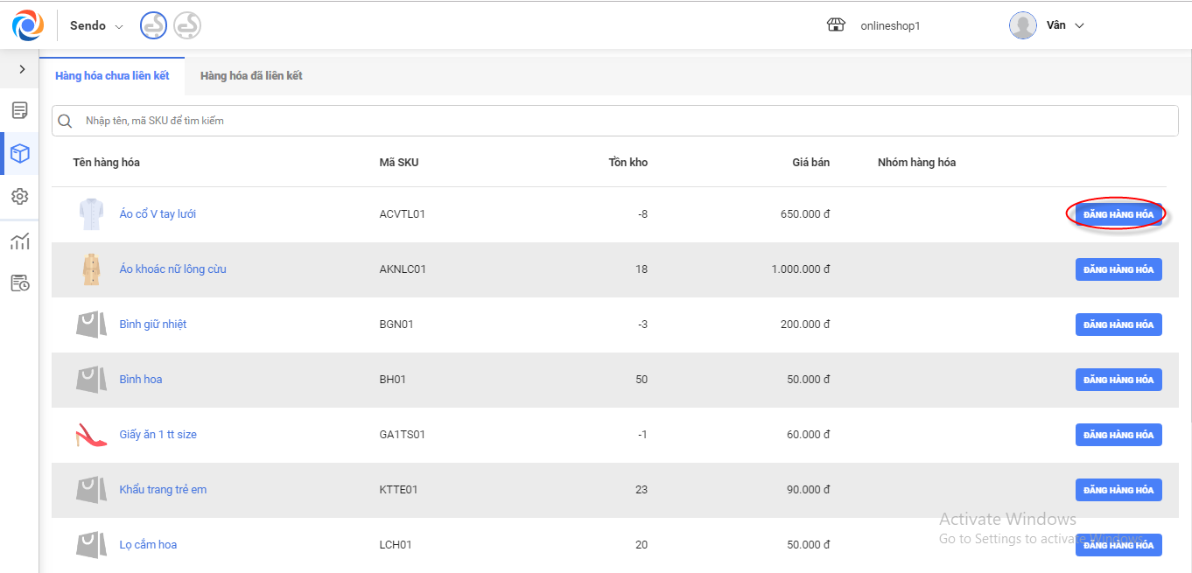This screenshot has height=573, width=1192.
Task: Click the calendar clock icon in sidebar
Action: click(19, 283)
